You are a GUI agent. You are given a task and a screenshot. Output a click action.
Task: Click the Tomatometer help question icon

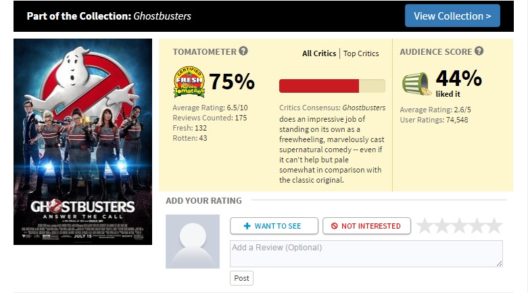pyautogui.click(x=243, y=51)
